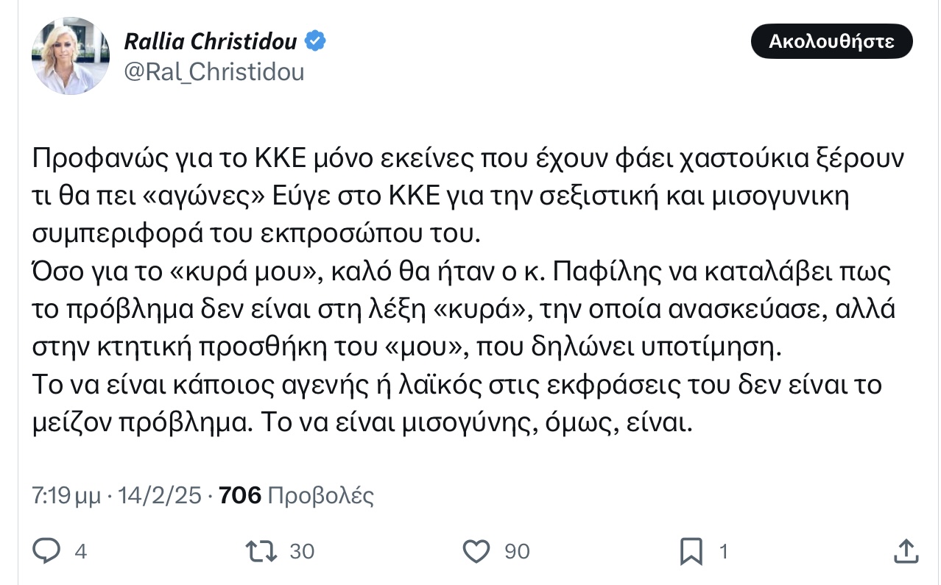Image resolution: width=941 pixels, height=585 pixels.
Task: Open the share icon at the right
Action: point(905,550)
